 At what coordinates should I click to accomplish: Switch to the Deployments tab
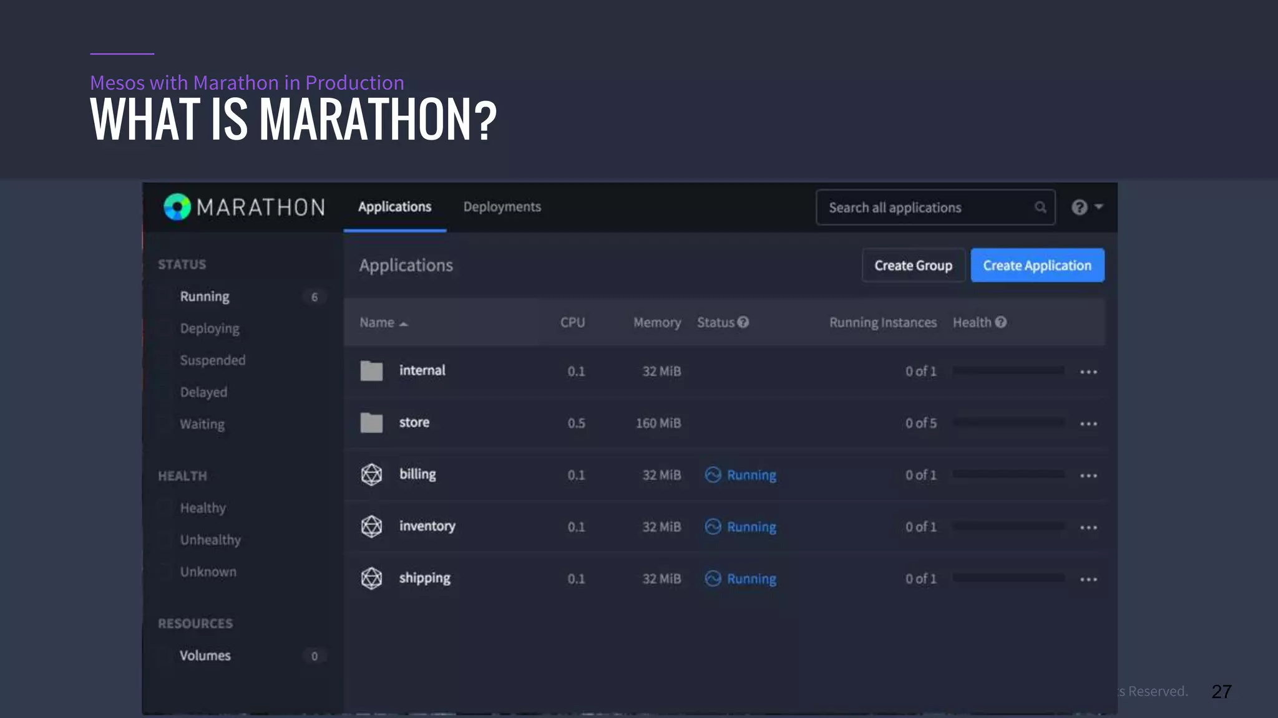click(x=502, y=207)
